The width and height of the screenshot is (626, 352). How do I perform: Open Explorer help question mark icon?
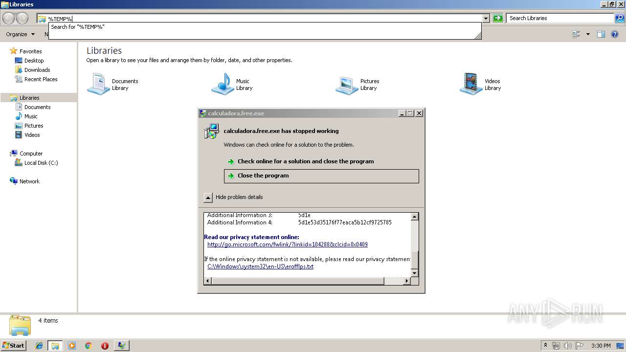pos(615,34)
